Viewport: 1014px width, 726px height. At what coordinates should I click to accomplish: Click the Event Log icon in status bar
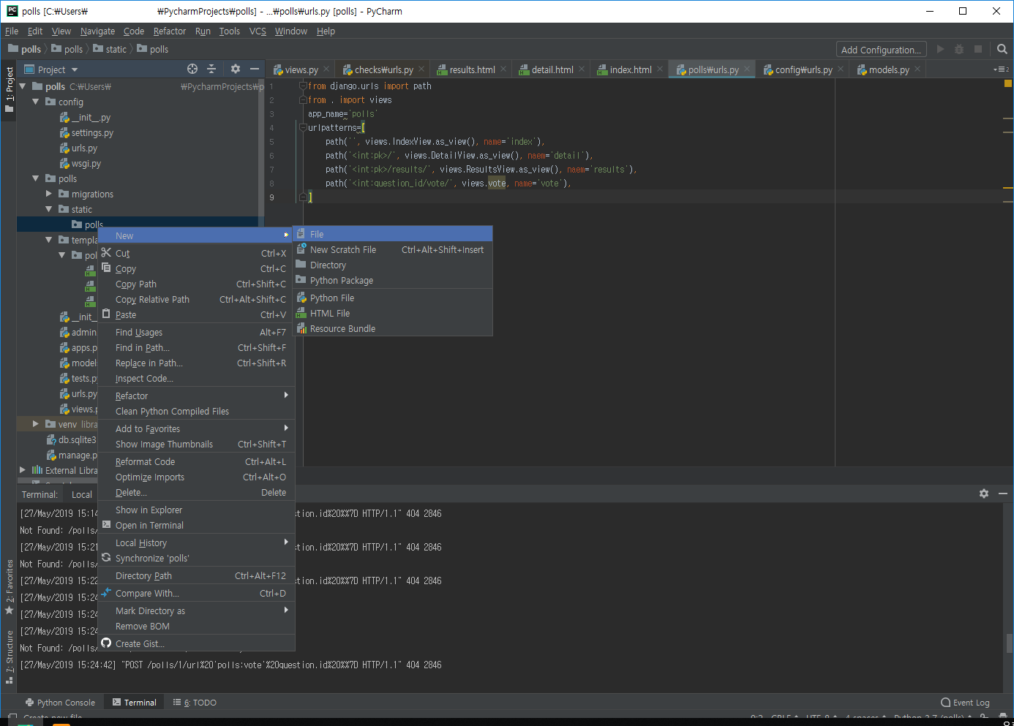click(946, 703)
